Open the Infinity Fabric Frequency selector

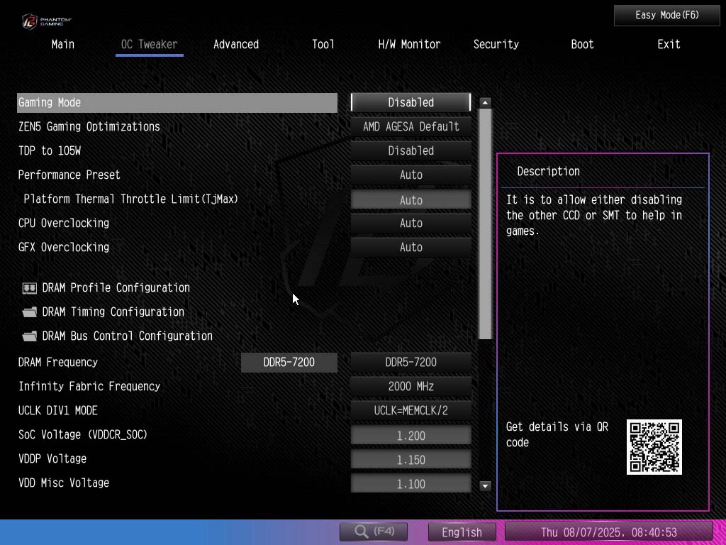(x=410, y=386)
